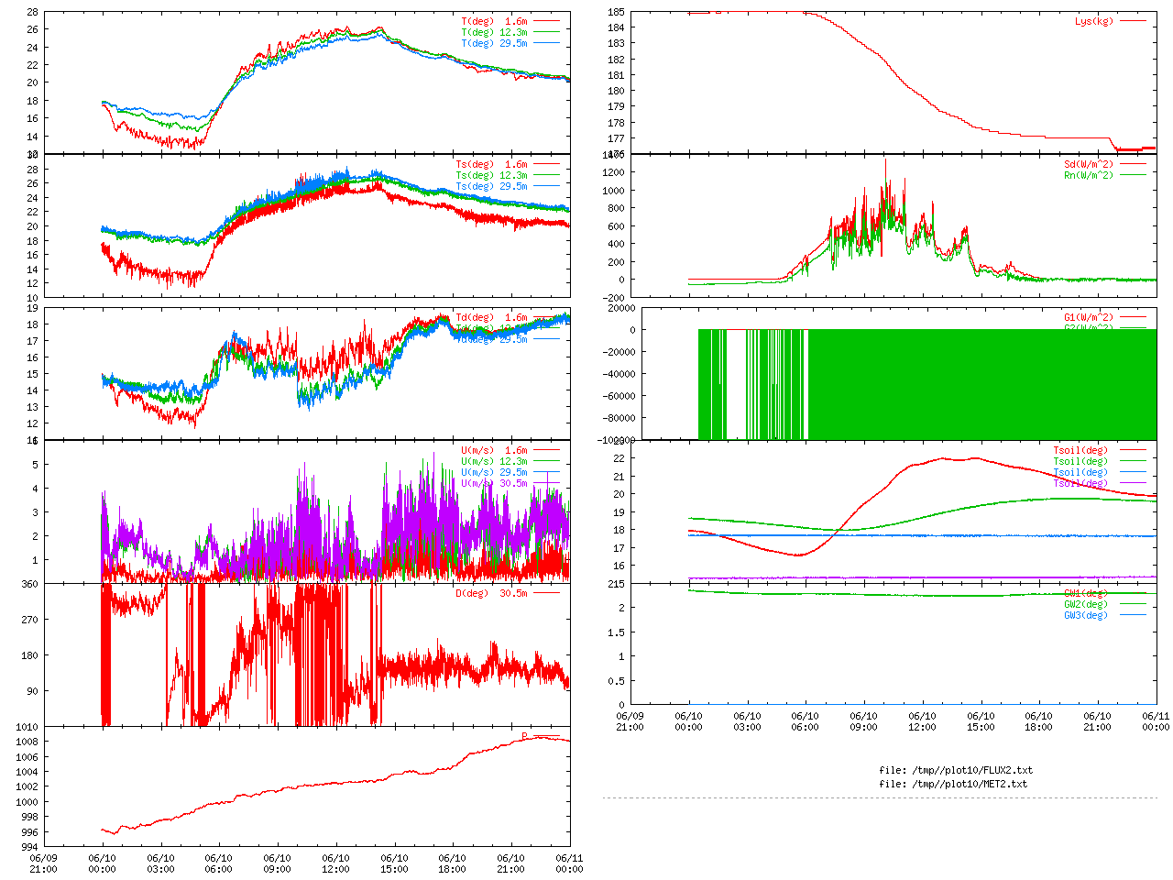This screenshot has height=880, width=1173.
Task: Select the 'P' pressure legend label
Action: (x=525, y=736)
